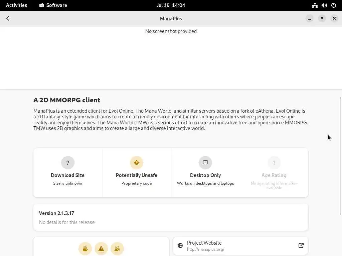Visit the Project Website link
Image resolution: width=342 pixels, height=256 pixels.
point(240,246)
